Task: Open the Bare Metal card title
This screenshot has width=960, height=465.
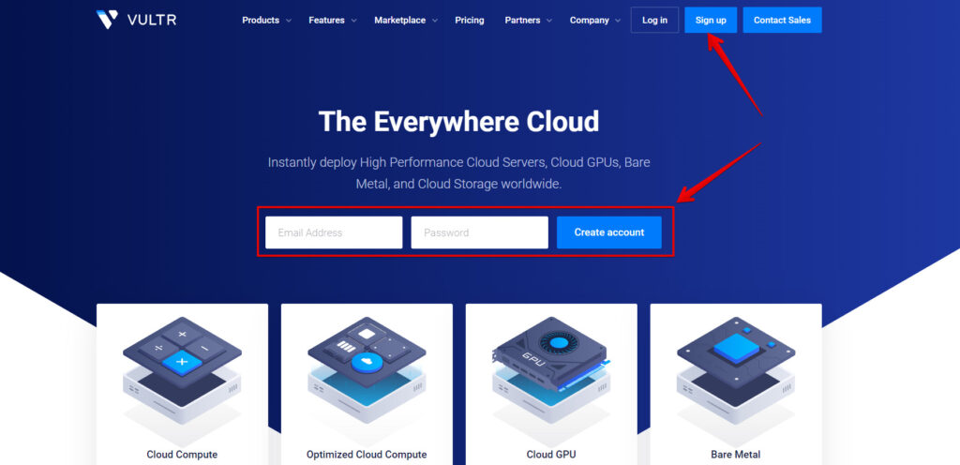Action: click(x=736, y=455)
